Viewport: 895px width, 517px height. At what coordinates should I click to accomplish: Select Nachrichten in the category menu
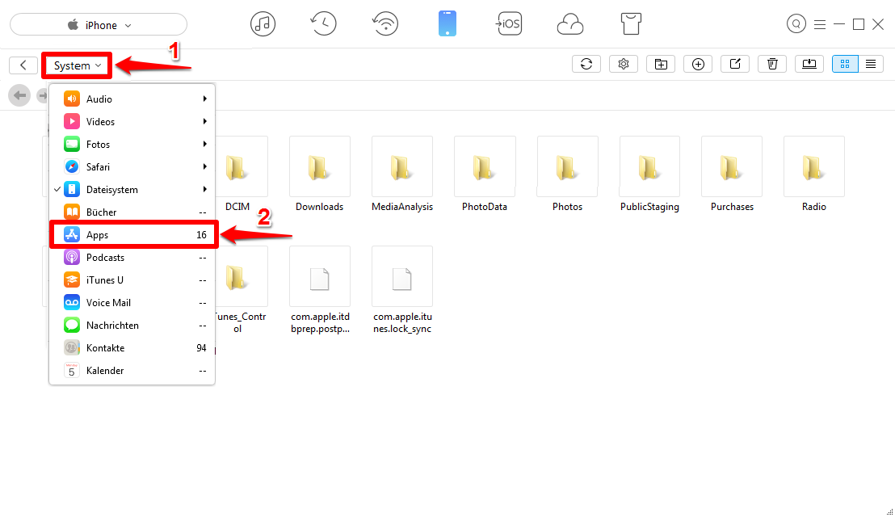coord(132,326)
